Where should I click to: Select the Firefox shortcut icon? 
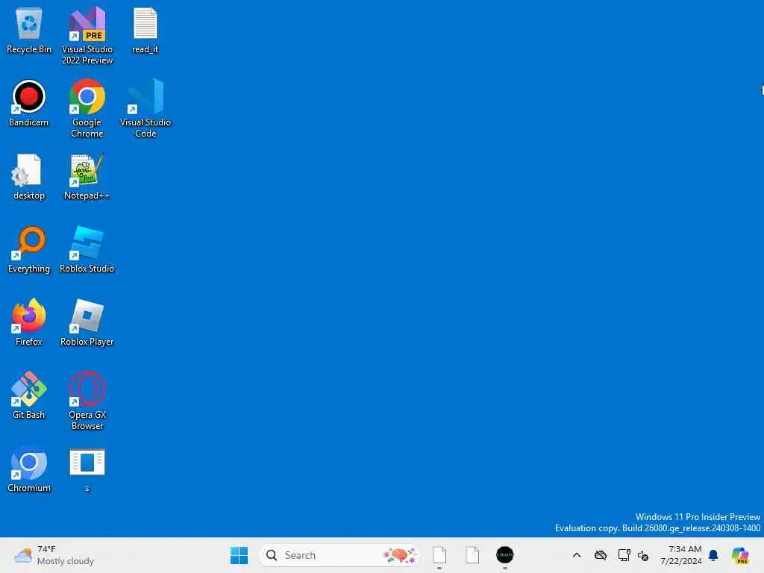tap(29, 323)
